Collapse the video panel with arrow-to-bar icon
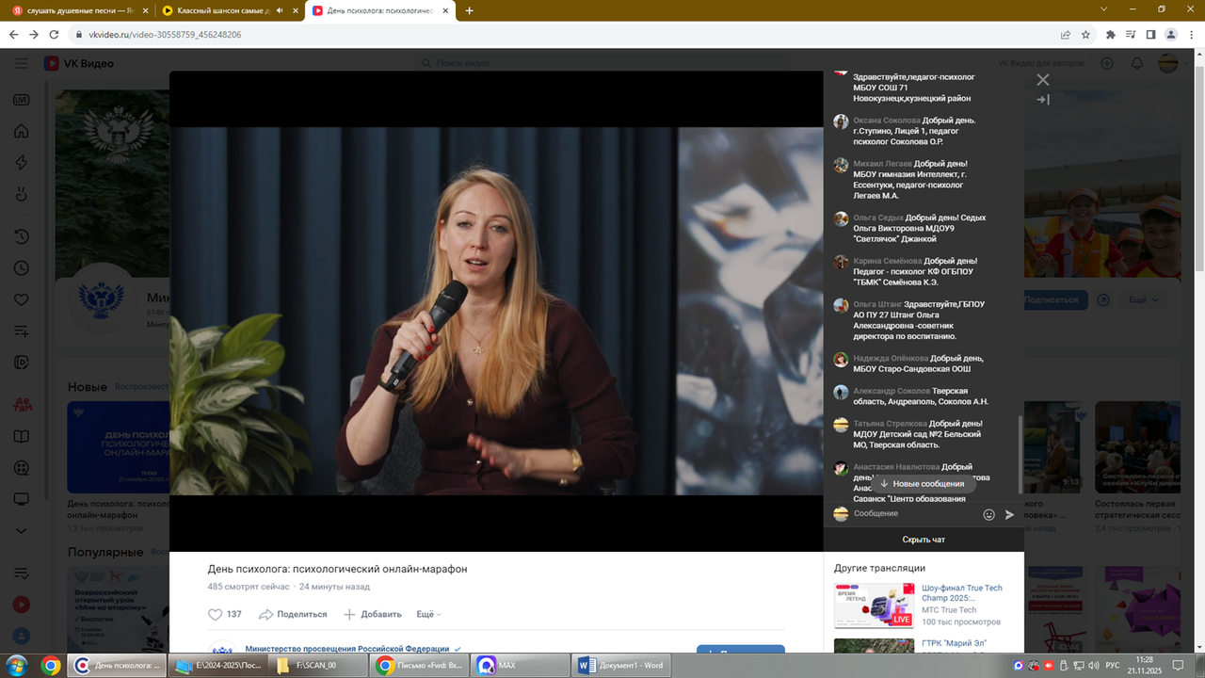The width and height of the screenshot is (1205, 678). click(x=1043, y=100)
